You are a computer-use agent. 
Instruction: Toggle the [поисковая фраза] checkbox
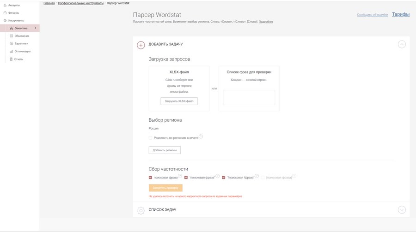click(263, 178)
